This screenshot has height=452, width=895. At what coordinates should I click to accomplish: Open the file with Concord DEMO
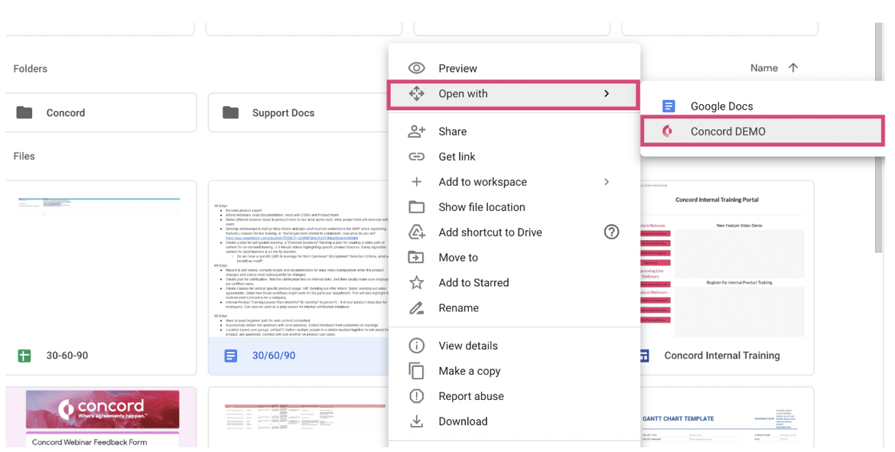pos(763,132)
